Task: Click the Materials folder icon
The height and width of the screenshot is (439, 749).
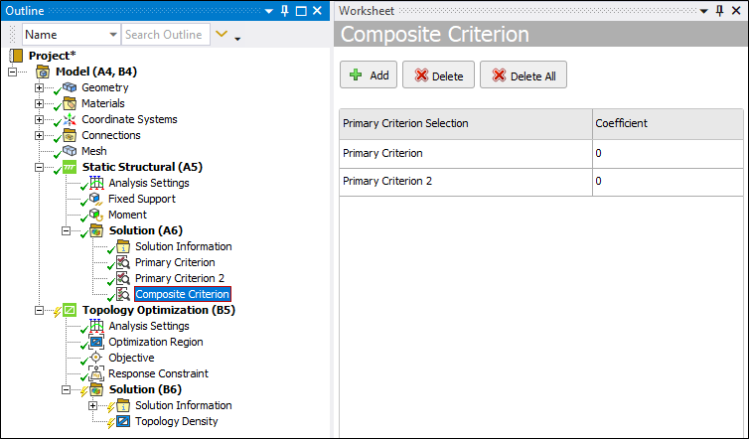Action: tap(70, 103)
